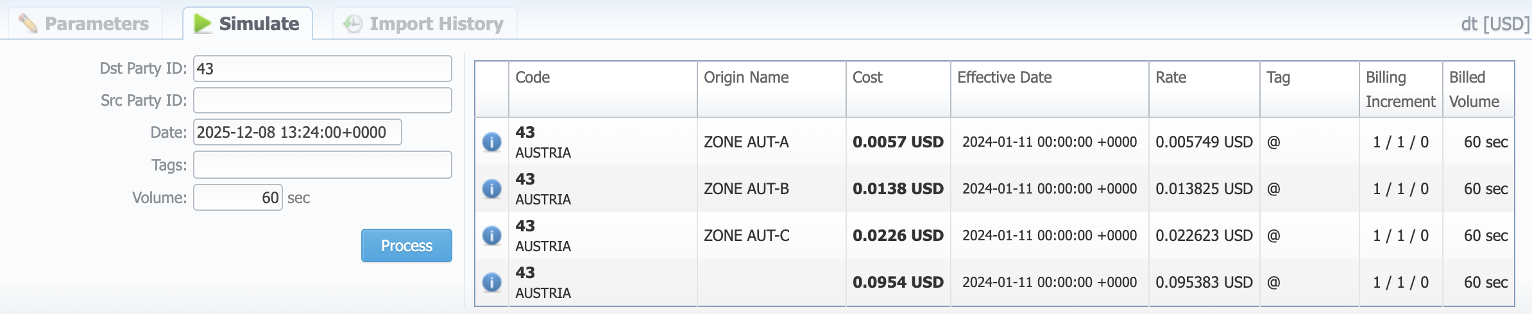Screen dimensions: 1532x314
Task: Click the Rate column header
Action: click(x=1170, y=78)
